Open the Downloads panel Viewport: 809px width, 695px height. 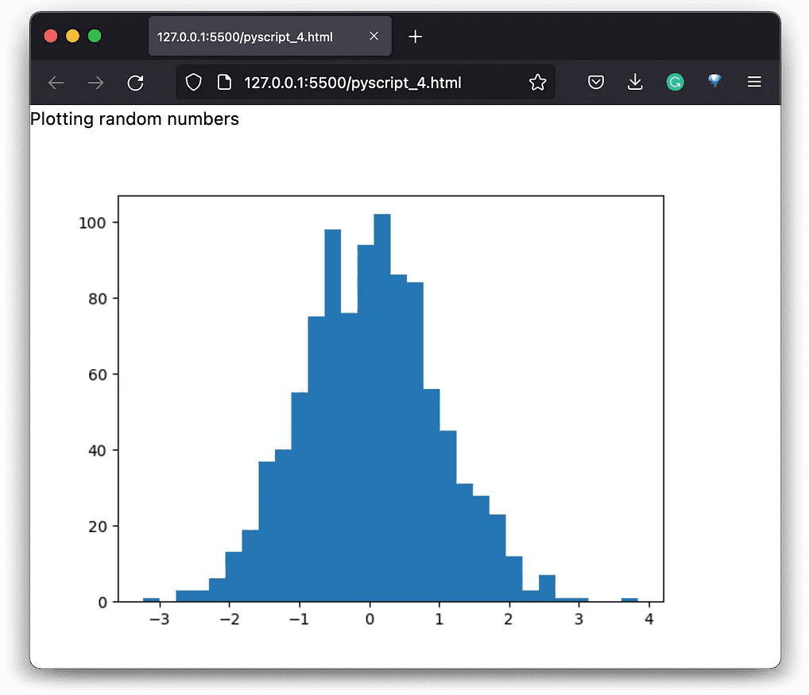tap(635, 82)
